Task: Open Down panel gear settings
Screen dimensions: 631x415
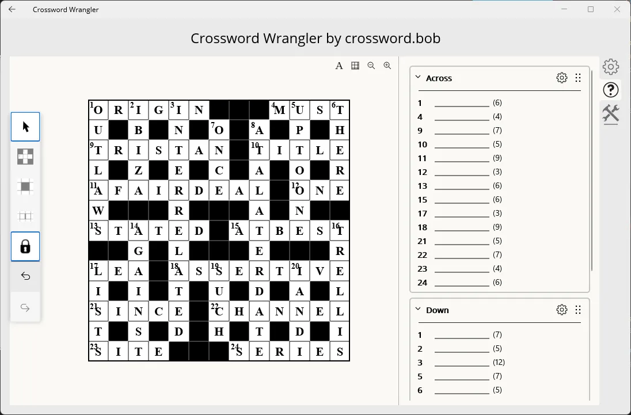Action: 562,310
